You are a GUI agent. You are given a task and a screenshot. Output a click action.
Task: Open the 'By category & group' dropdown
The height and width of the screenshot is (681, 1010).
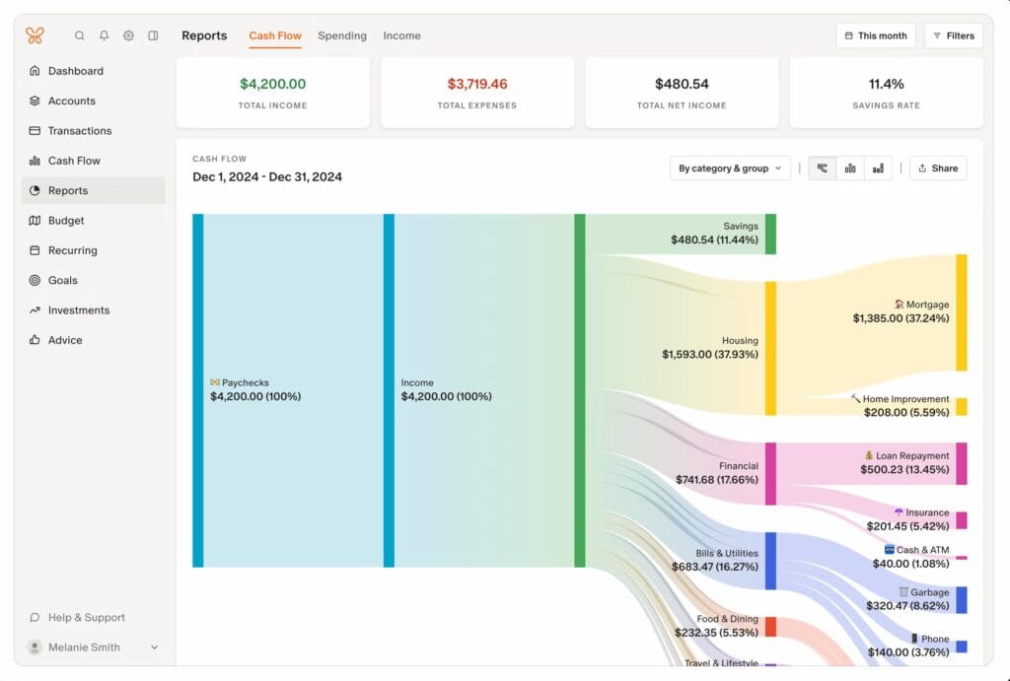[x=730, y=168]
